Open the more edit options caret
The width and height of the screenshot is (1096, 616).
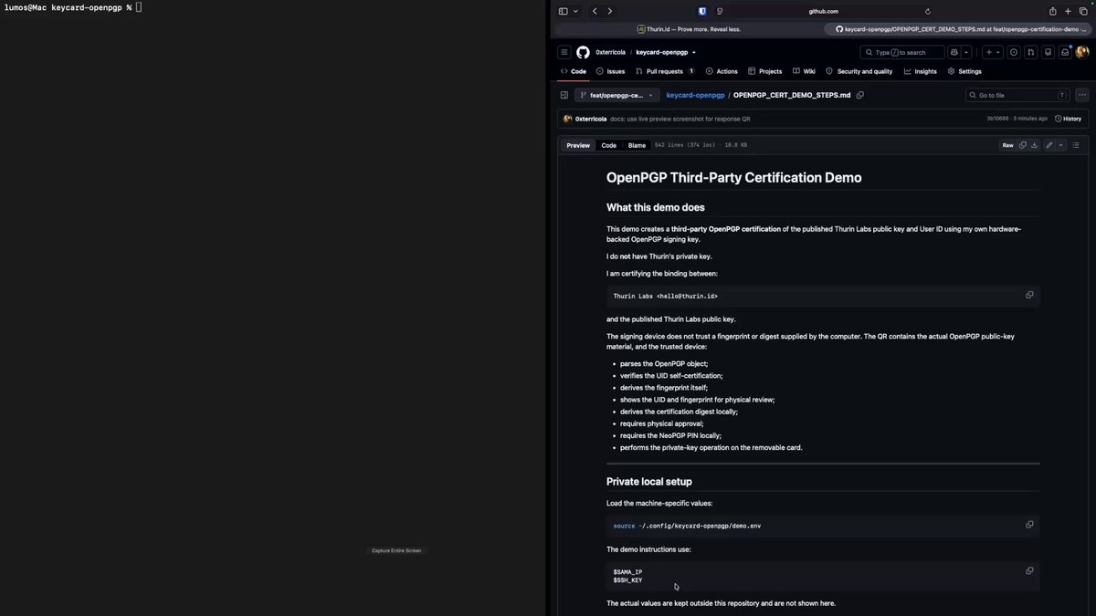tap(1060, 145)
